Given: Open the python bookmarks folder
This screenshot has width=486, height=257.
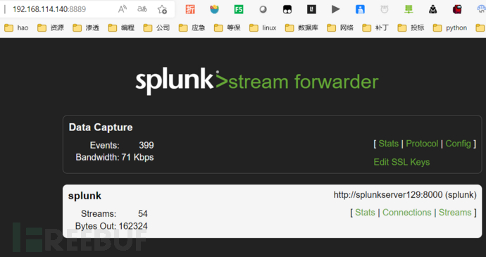Looking at the screenshot, I should coord(450,28).
